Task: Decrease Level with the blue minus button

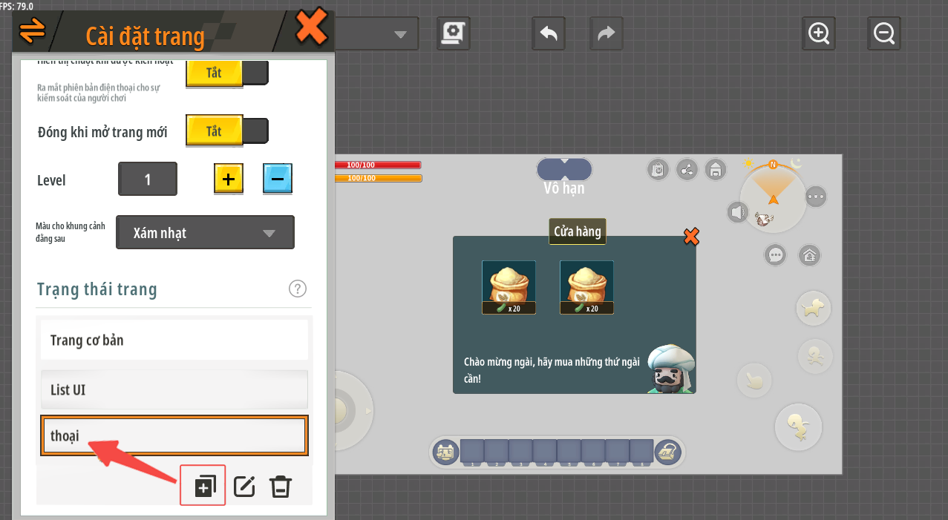Action: pyautogui.click(x=278, y=179)
